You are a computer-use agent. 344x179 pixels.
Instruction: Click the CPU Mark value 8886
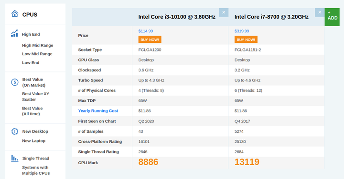pos(148,162)
